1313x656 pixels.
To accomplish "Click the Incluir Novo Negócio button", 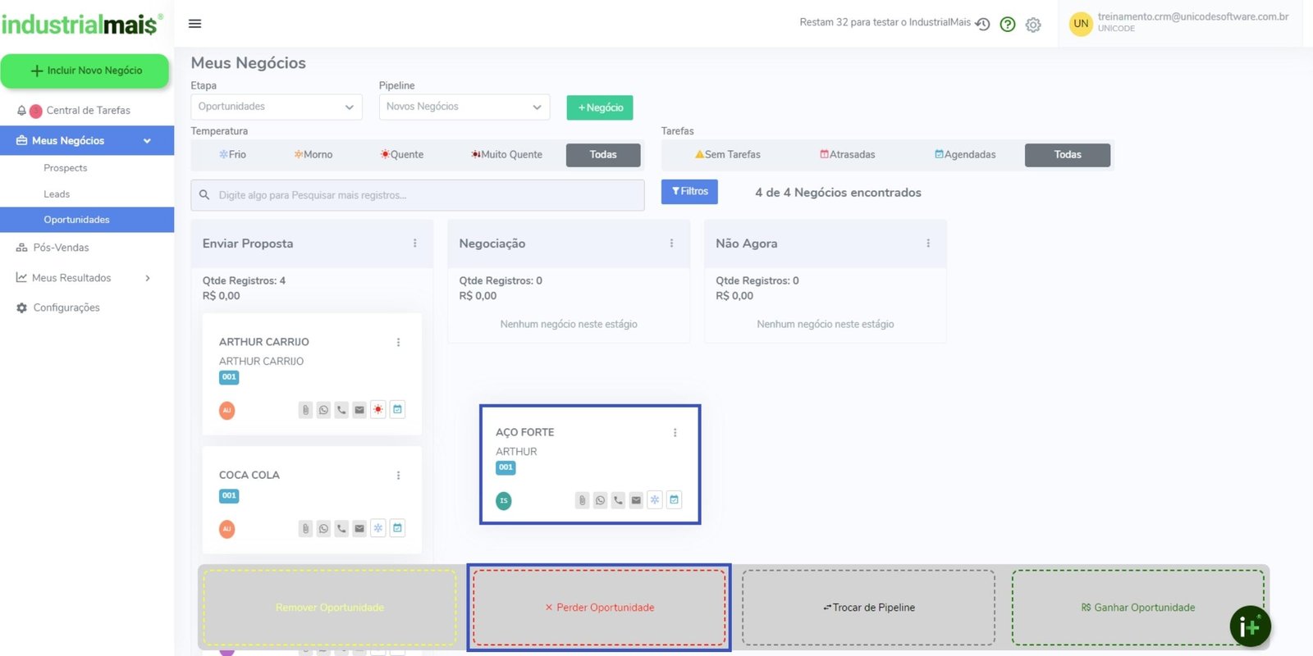I will pos(85,71).
